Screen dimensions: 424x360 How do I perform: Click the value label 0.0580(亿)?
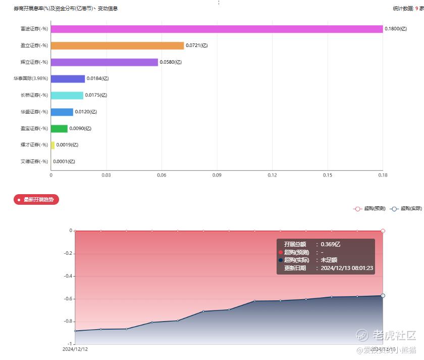point(171,62)
